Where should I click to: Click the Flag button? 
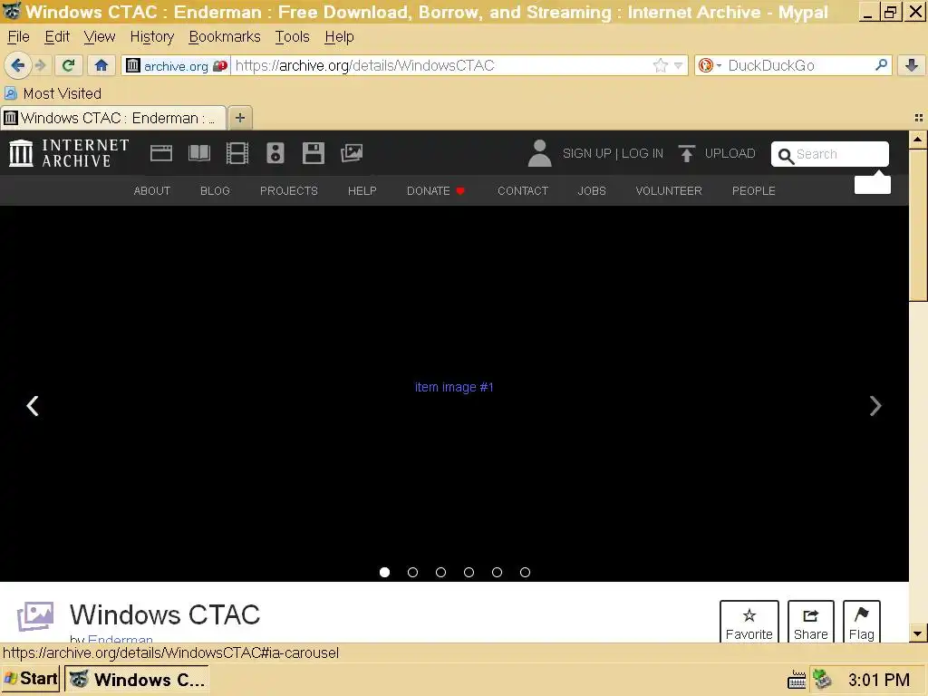(x=862, y=622)
